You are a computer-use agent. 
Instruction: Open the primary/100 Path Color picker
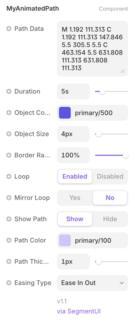click(92, 240)
